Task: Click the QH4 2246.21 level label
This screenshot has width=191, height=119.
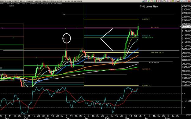Action: pyautogui.click(x=146, y=19)
